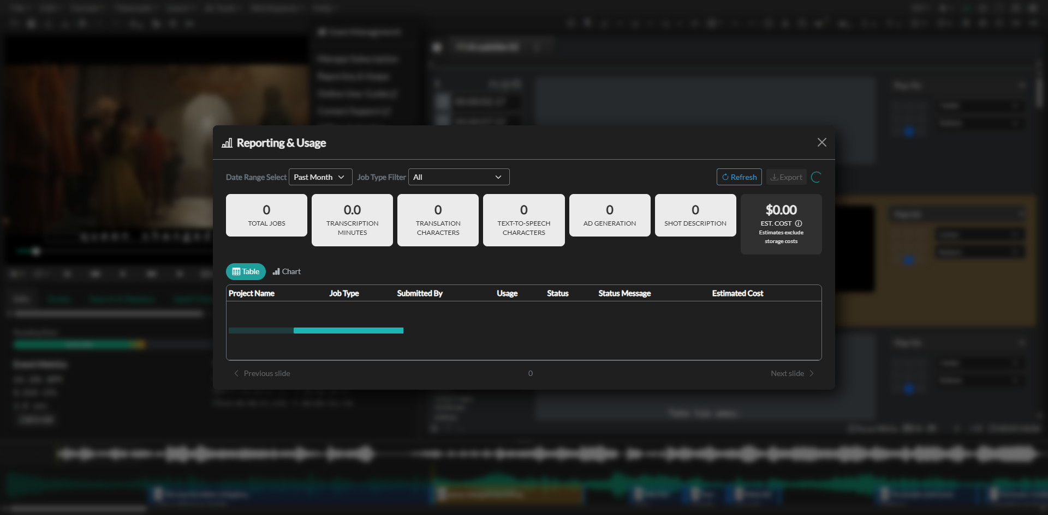Click the loading spinner next to Export
This screenshot has height=515, width=1048.
click(816, 177)
